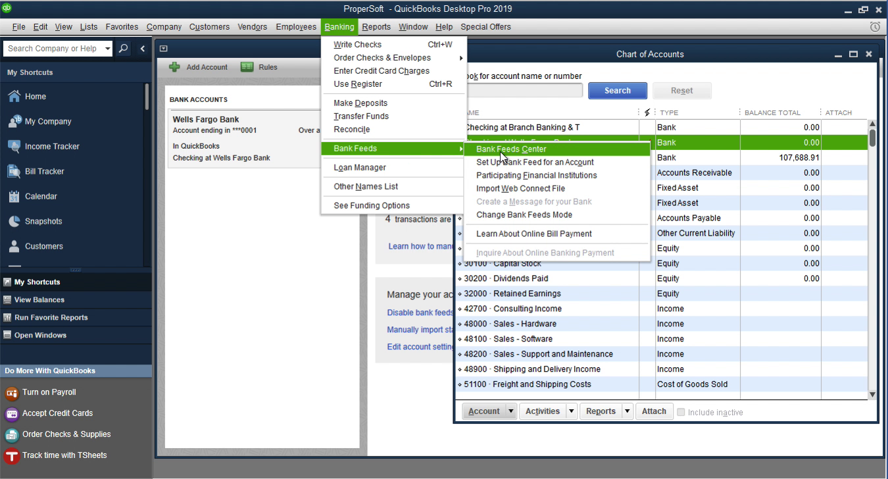Open Rules in Bank Feeds toolbar
This screenshot has width=888, height=479.
pos(259,67)
